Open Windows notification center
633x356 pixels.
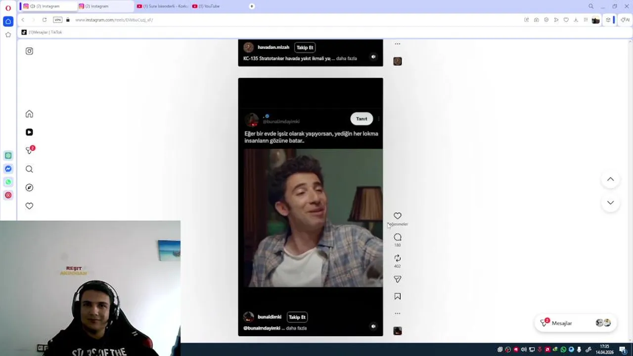pyautogui.click(x=623, y=350)
